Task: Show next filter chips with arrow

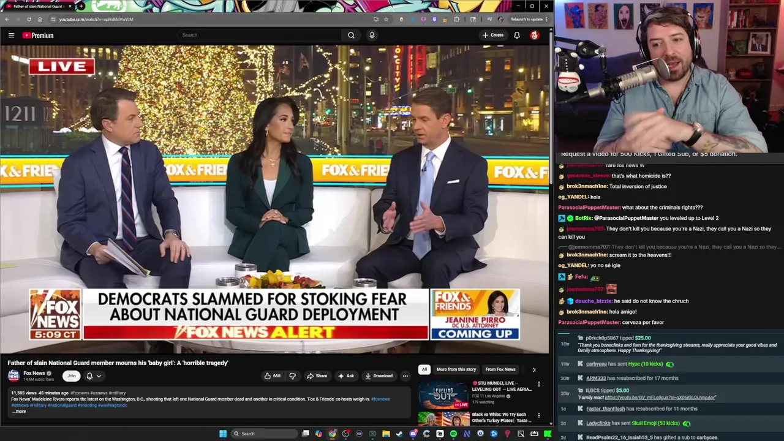Action: point(533,370)
